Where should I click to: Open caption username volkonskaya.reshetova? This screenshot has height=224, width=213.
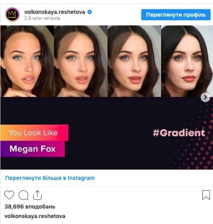[x=35, y=216]
